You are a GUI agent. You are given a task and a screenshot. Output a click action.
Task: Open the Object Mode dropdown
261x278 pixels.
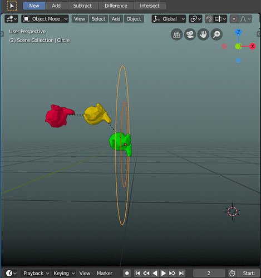[45, 19]
